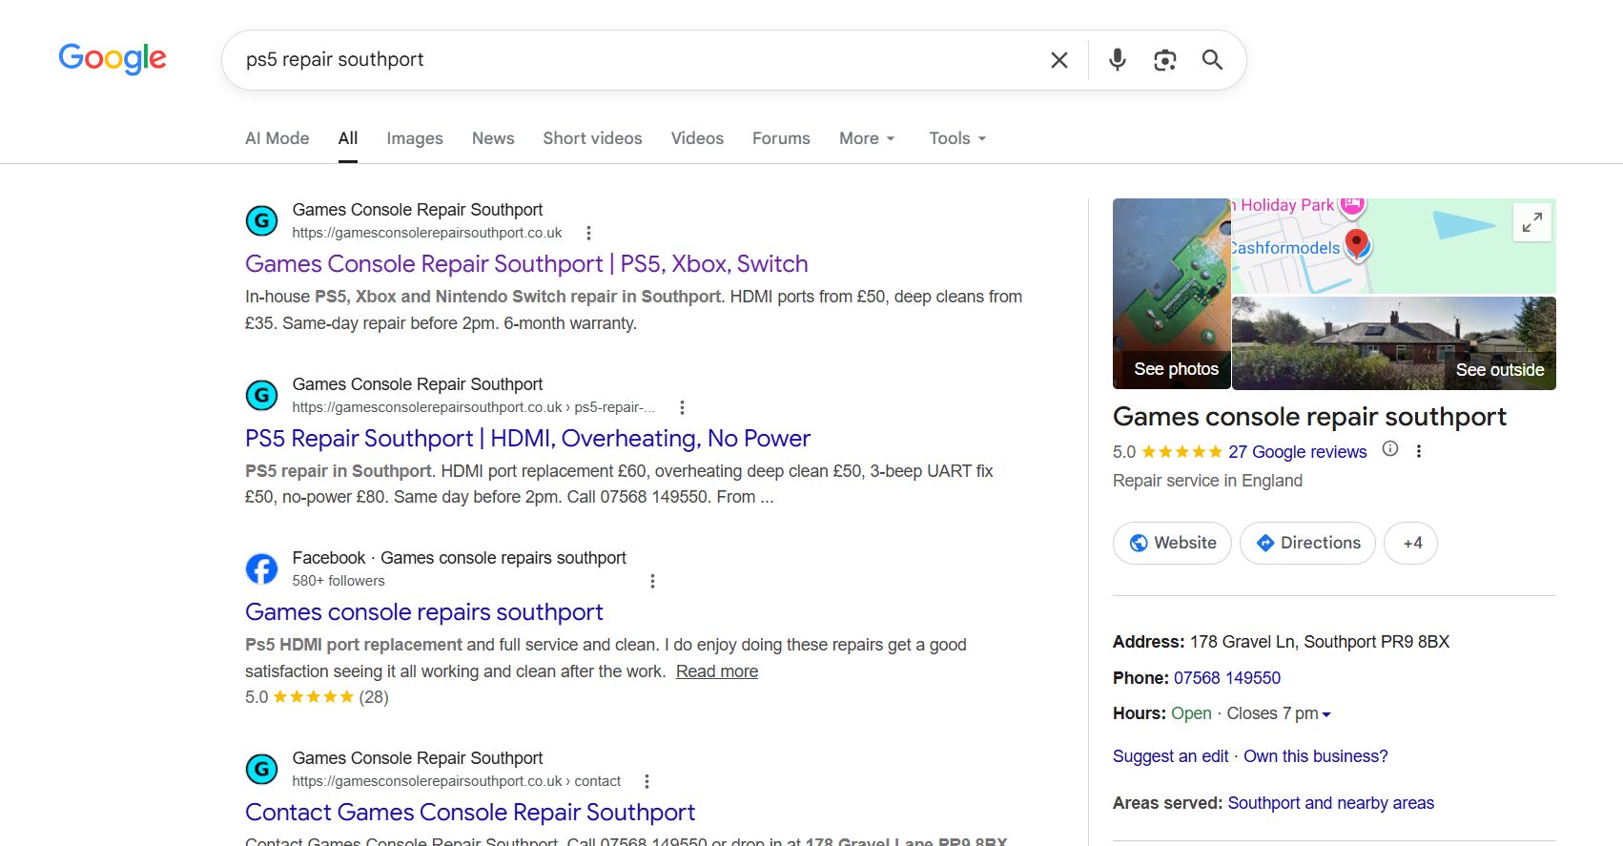Image resolution: width=1623 pixels, height=846 pixels.
Task: Show the +4 more actions button
Action: point(1411,543)
